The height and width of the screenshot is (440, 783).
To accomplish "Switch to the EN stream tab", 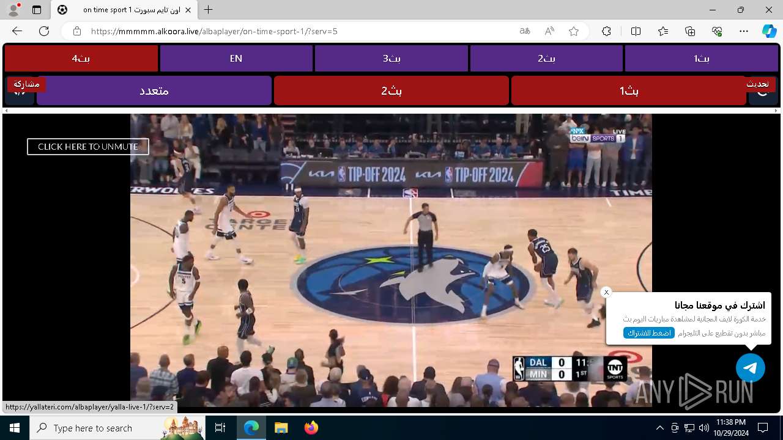I will point(236,59).
